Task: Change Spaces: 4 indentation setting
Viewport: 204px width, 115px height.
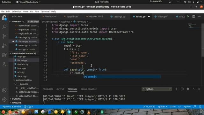Action: pos(163,106)
